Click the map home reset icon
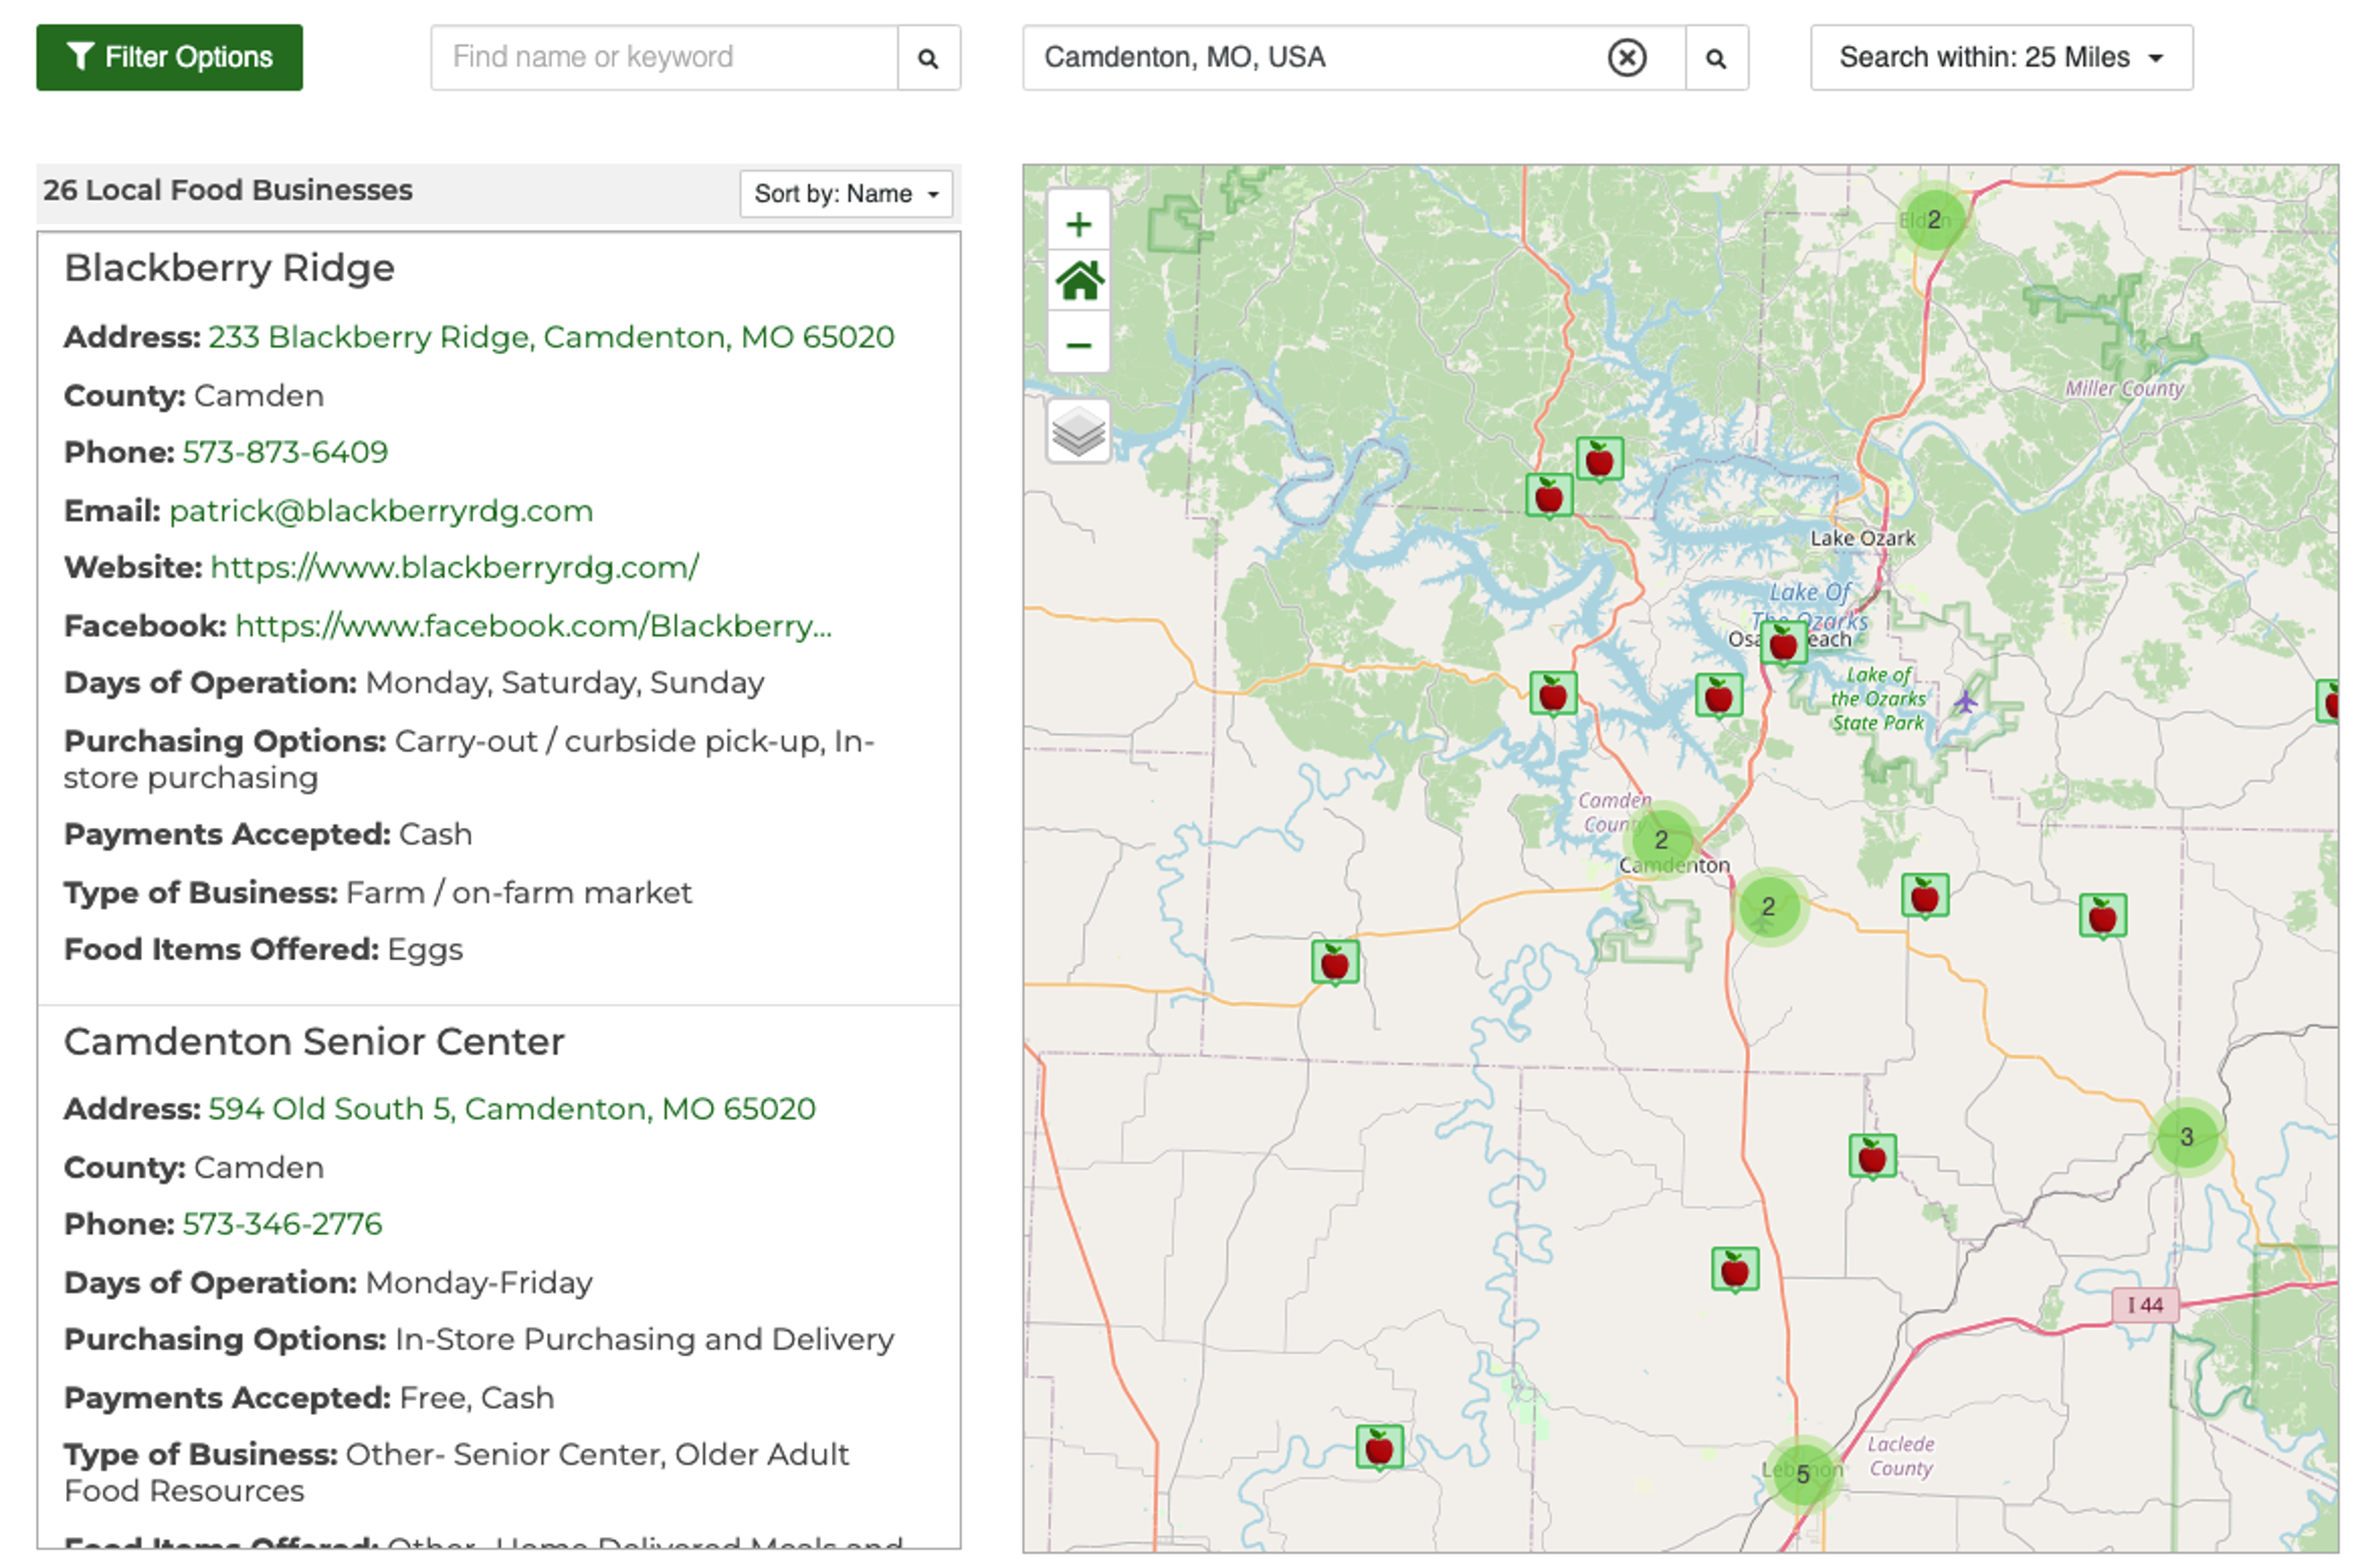The height and width of the screenshot is (1568, 2360). tap(1078, 282)
